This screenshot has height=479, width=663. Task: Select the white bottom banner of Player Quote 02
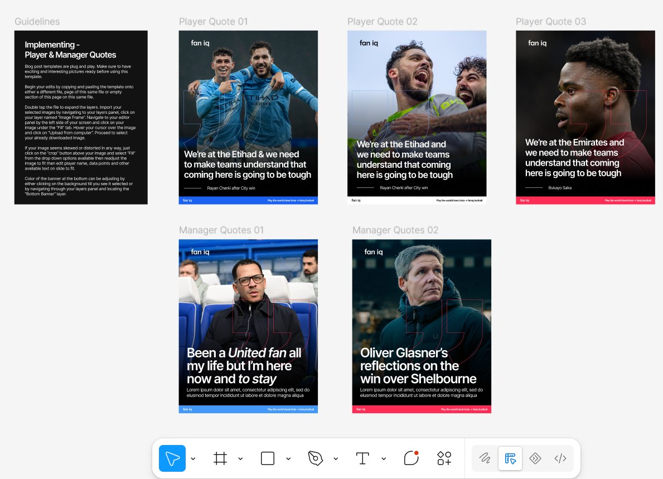click(417, 200)
